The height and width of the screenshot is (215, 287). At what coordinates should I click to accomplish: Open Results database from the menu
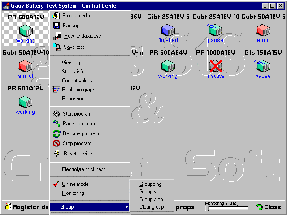click(82, 36)
